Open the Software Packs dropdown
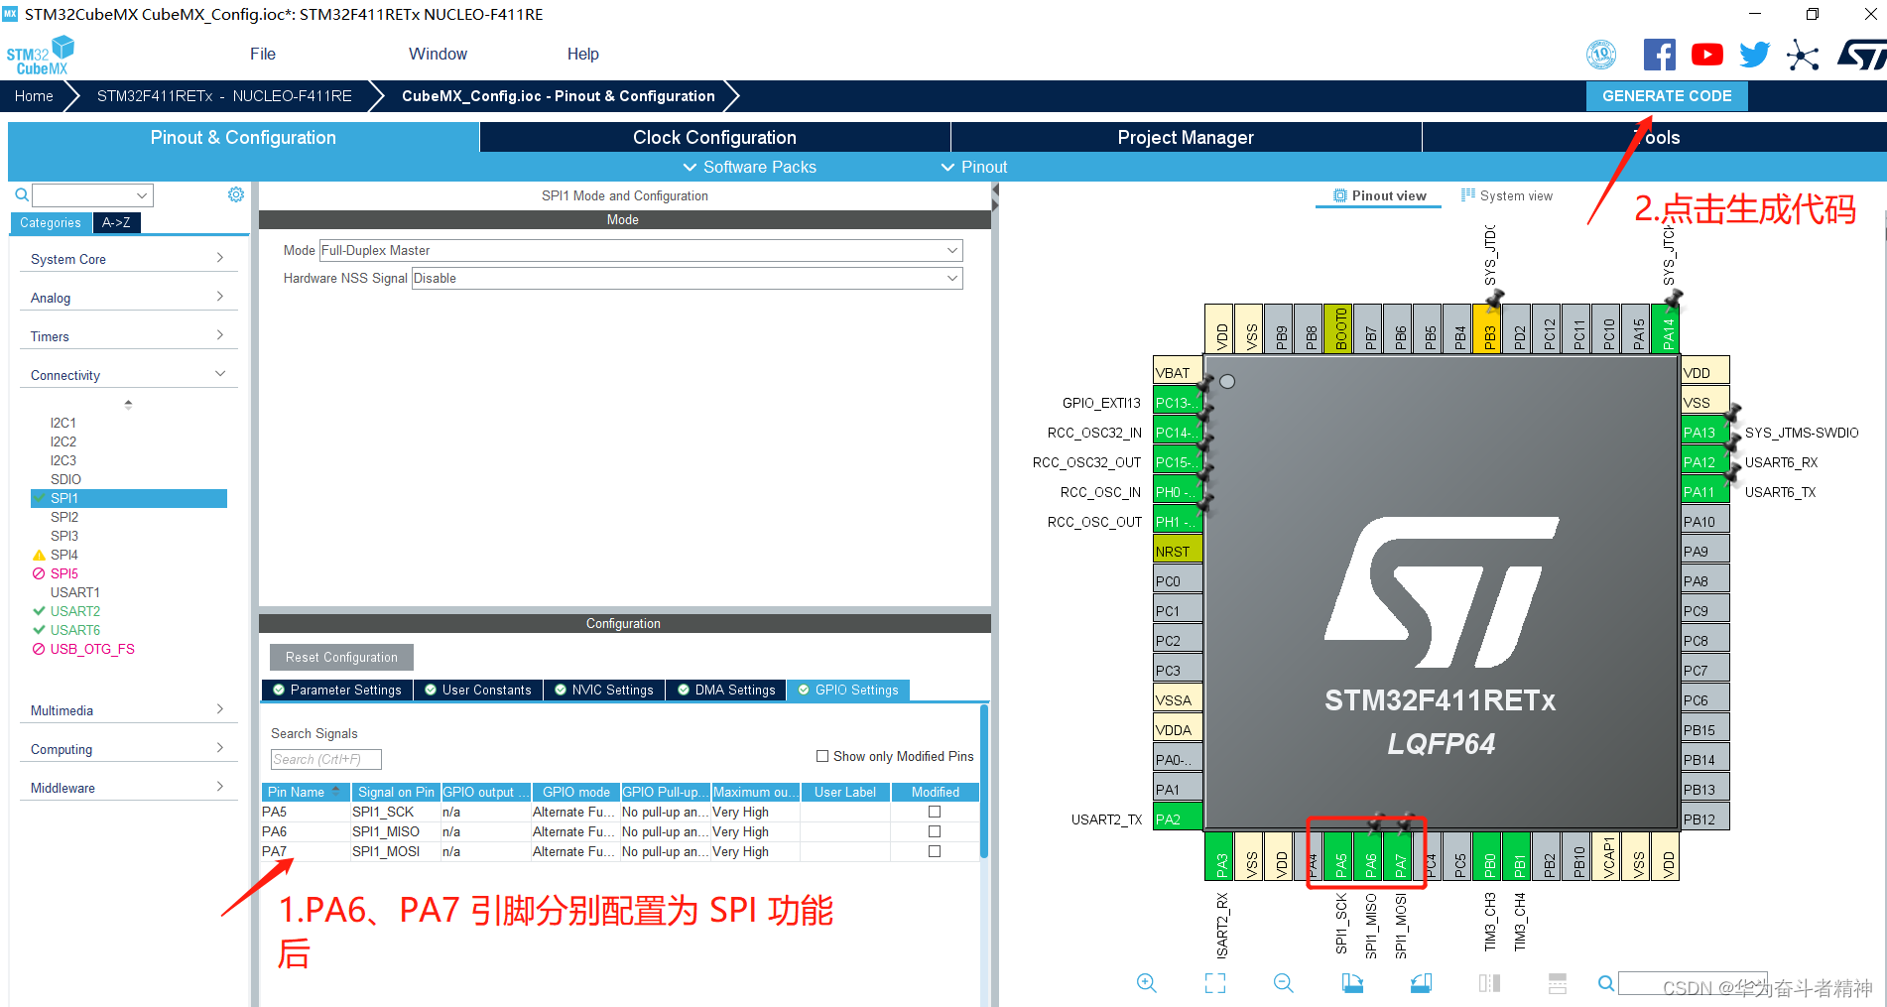Image resolution: width=1887 pixels, height=1007 pixels. click(749, 167)
